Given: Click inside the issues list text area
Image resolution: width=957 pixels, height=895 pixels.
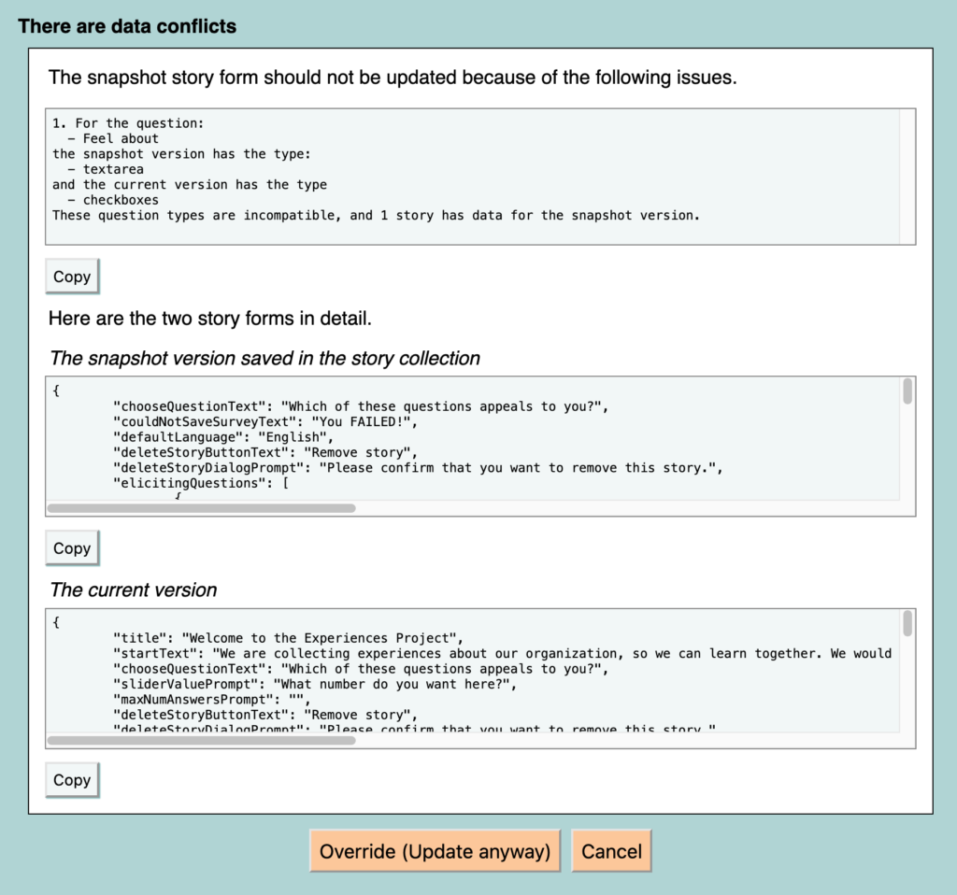Looking at the screenshot, I should pyautogui.click(x=467, y=176).
